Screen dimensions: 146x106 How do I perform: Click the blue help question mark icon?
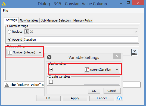120,98
